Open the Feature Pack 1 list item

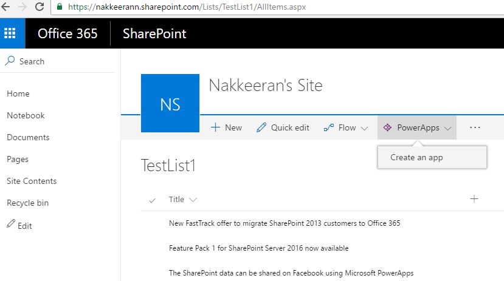(x=258, y=248)
